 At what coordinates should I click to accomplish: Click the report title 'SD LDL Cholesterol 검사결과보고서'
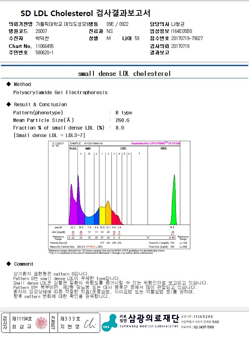(x=85, y=13)
